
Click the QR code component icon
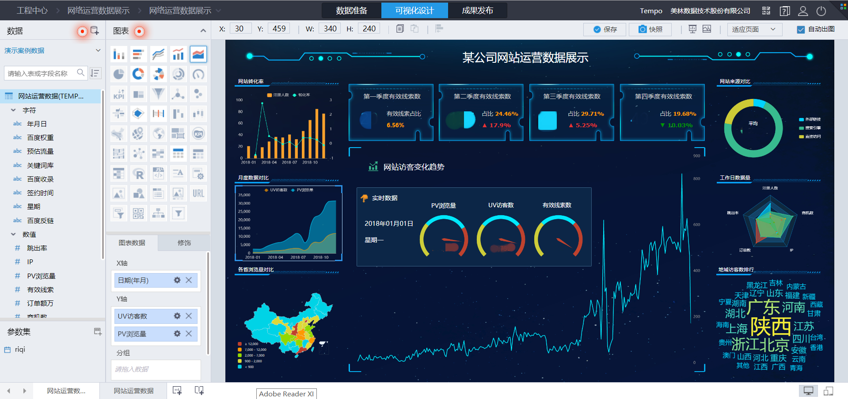coord(138,213)
